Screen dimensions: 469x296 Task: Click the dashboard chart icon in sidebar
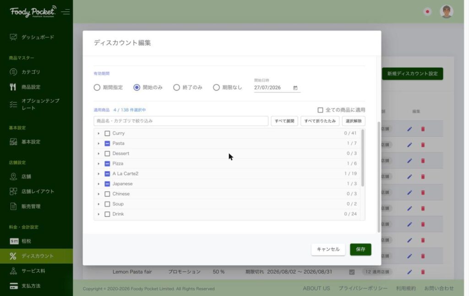point(13,37)
